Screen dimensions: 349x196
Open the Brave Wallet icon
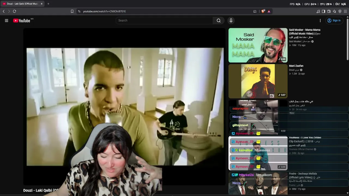[329, 11]
